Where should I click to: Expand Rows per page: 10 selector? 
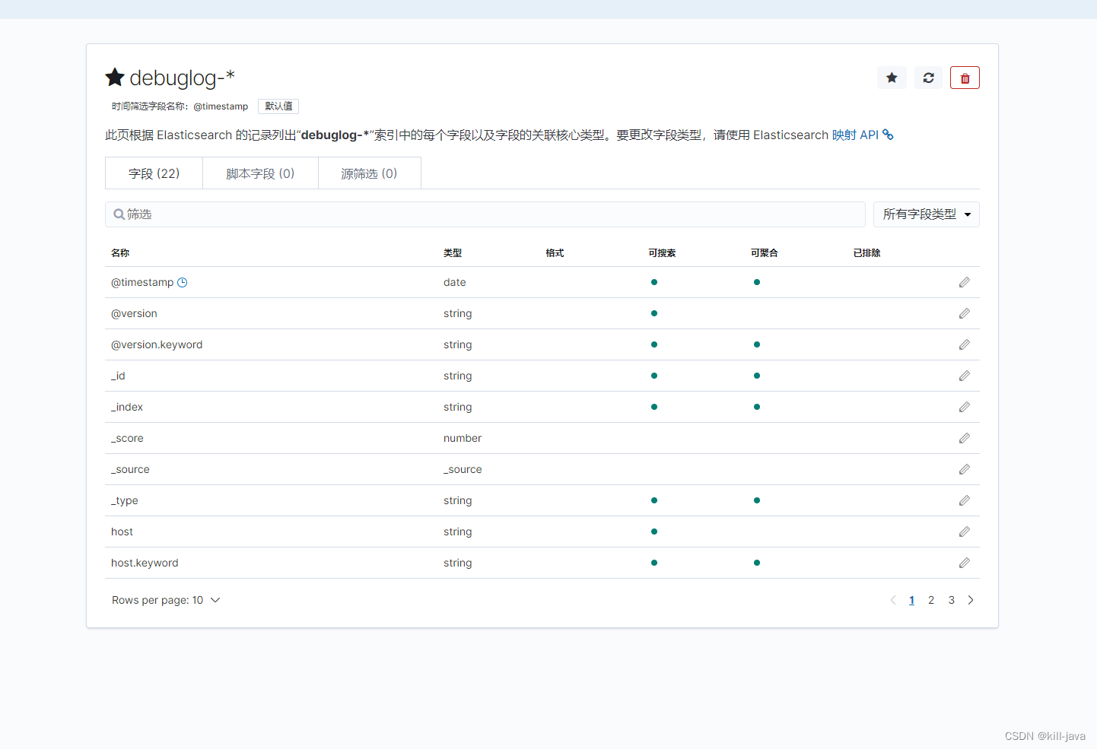(x=166, y=600)
